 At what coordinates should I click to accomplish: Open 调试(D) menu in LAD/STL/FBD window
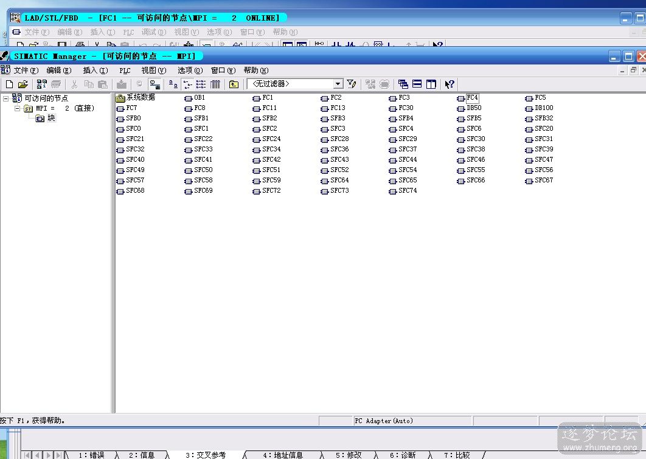154,32
